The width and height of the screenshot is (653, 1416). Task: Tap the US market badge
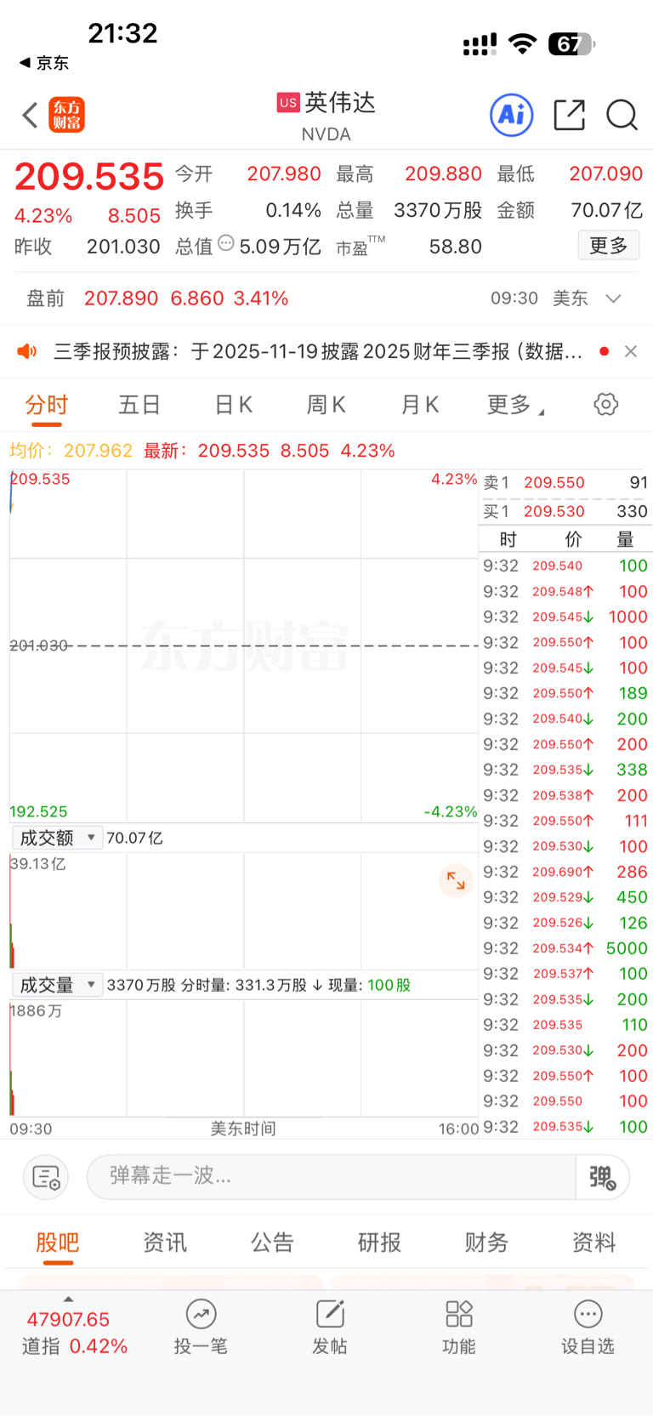(288, 103)
